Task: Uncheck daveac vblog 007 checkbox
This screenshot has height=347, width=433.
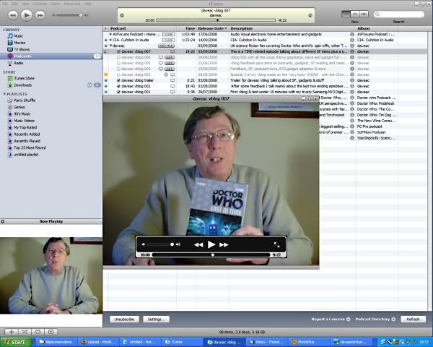Action: pyautogui.click(x=118, y=52)
